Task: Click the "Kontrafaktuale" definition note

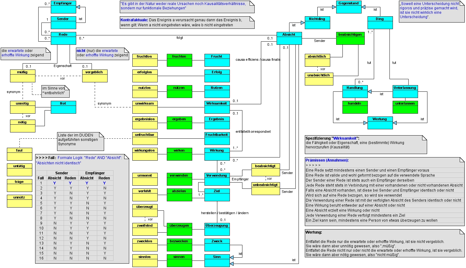Action: click(x=187, y=23)
